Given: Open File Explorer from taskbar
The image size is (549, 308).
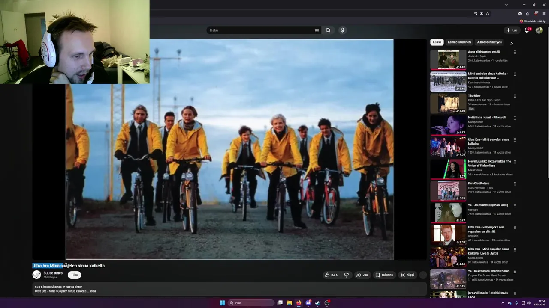Looking at the screenshot, I should tap(290, 303).
